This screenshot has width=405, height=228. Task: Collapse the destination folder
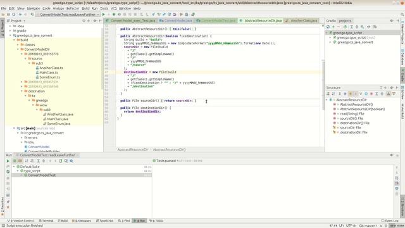point(22,91)
